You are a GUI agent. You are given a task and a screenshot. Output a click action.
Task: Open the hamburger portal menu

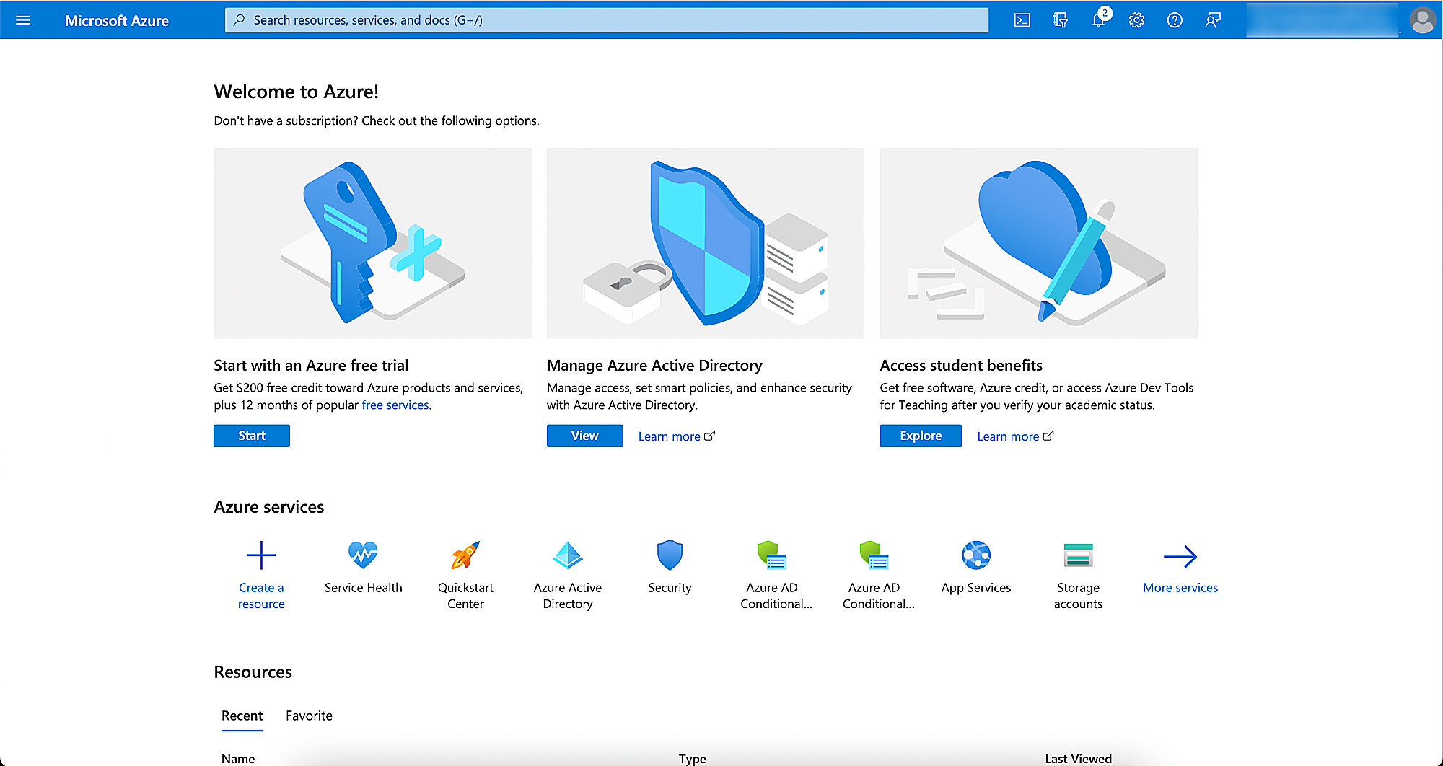click(23, 20)
